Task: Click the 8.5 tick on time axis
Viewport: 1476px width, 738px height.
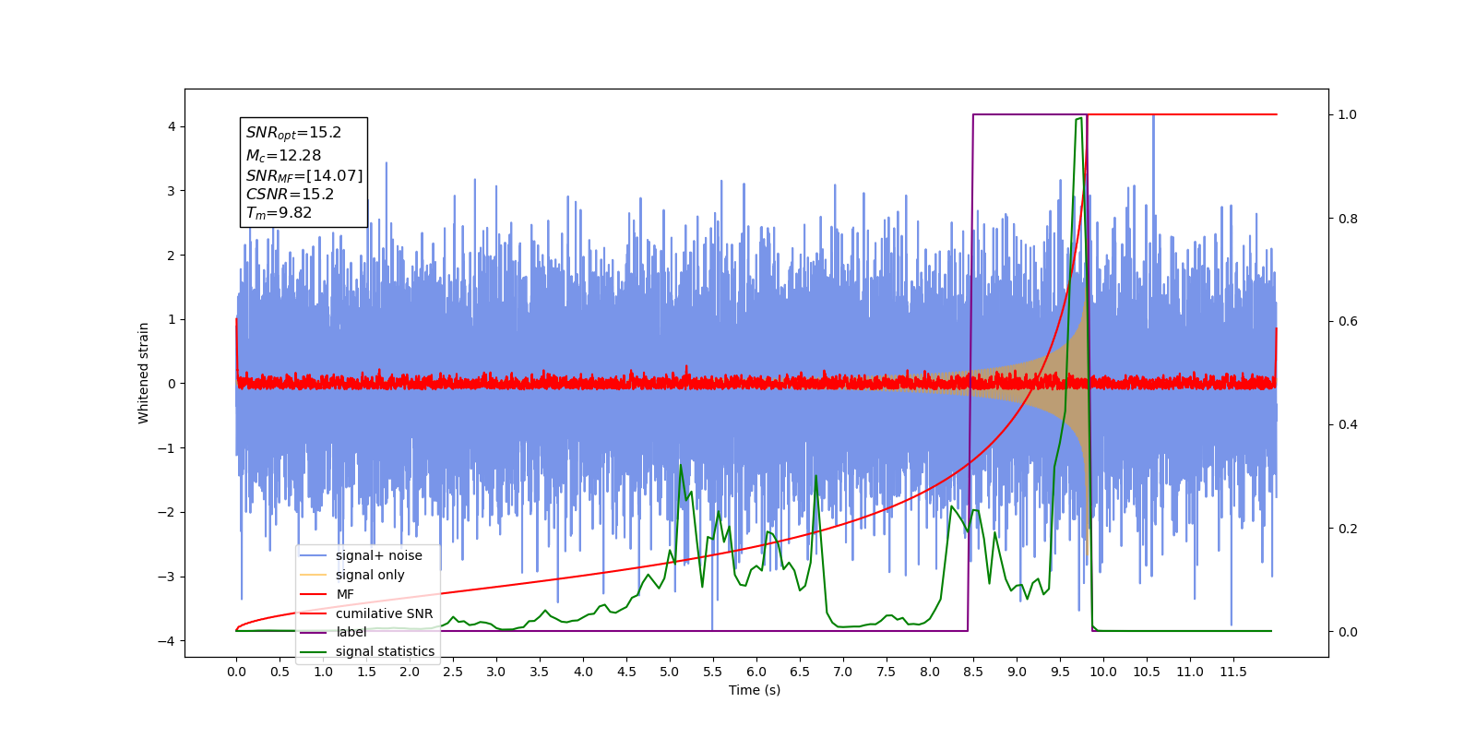Action: tap(973, 672)
